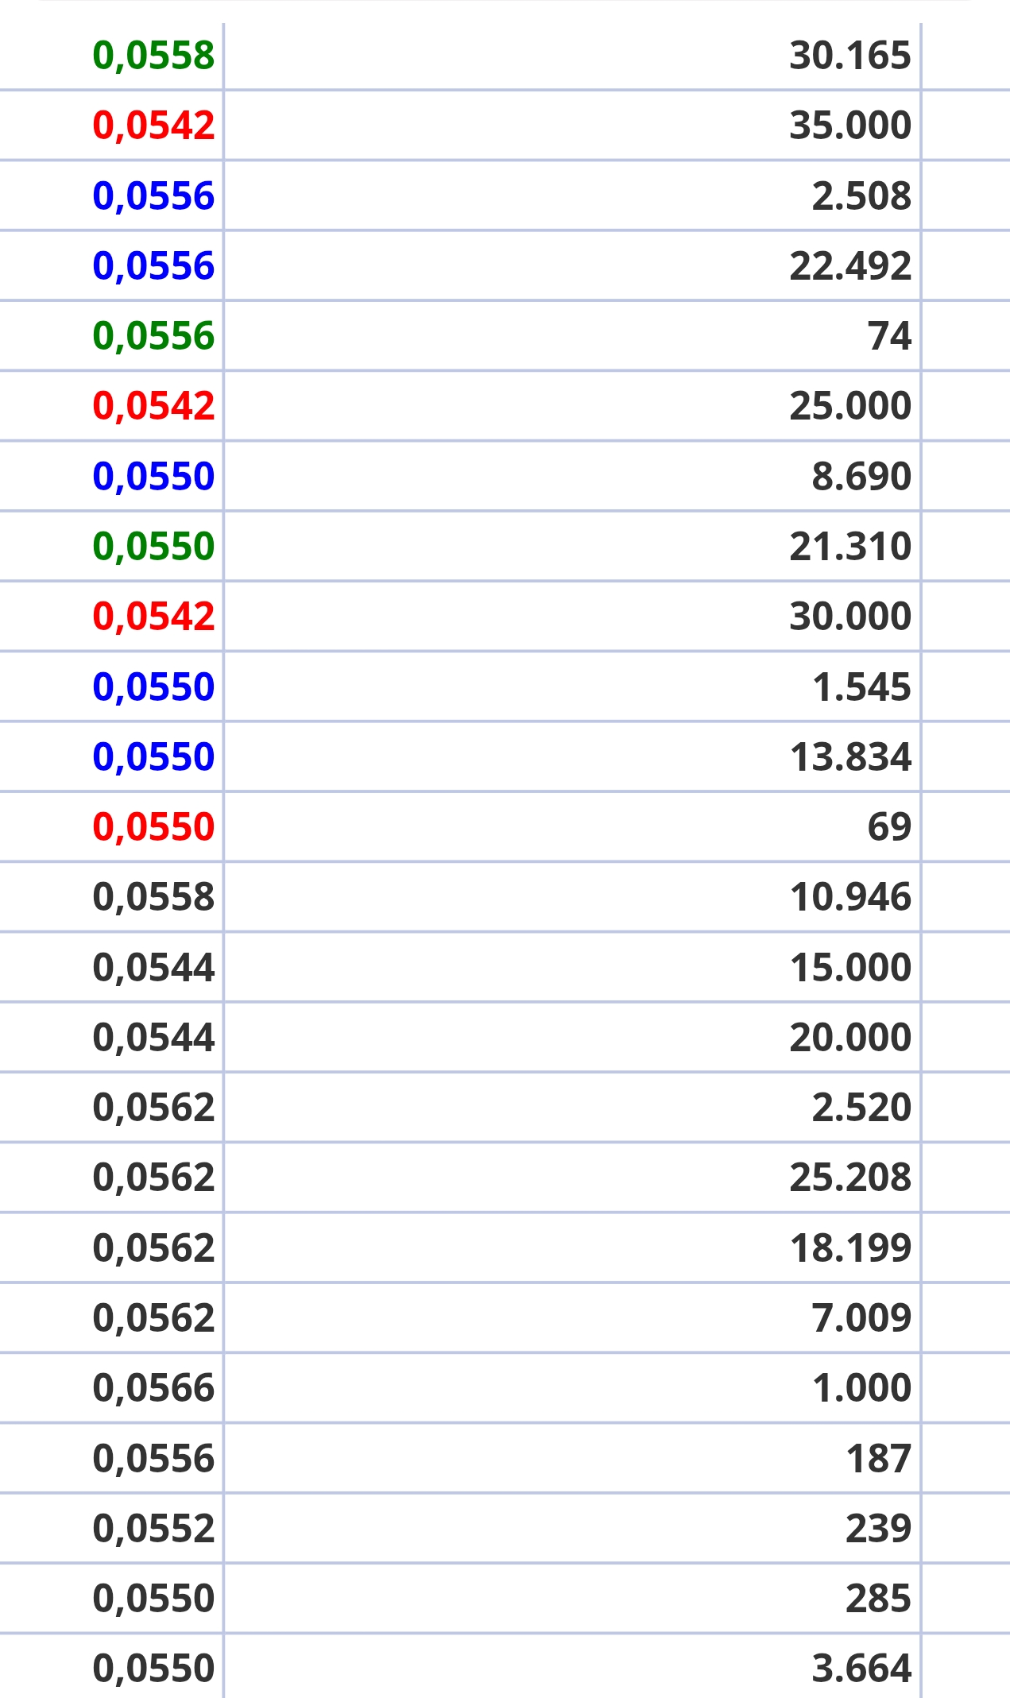The image size is (1010, 1698).
Task: Select price 0,0562 in the 7.009 row
Action: [x=153, y=1318]
